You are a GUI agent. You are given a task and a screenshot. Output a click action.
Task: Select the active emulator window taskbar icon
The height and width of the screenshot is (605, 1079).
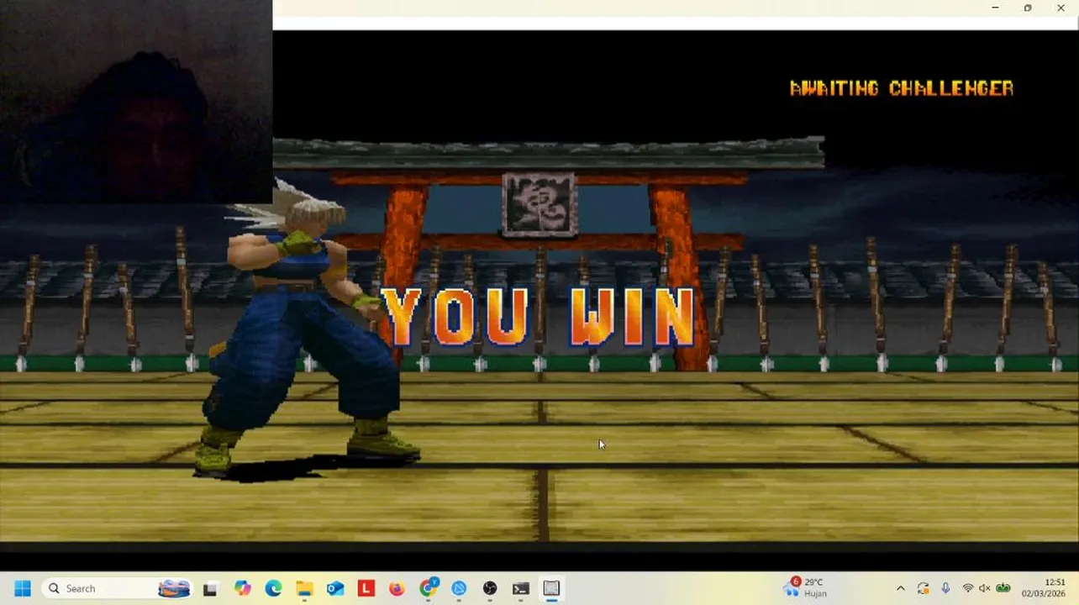point(551,589)
